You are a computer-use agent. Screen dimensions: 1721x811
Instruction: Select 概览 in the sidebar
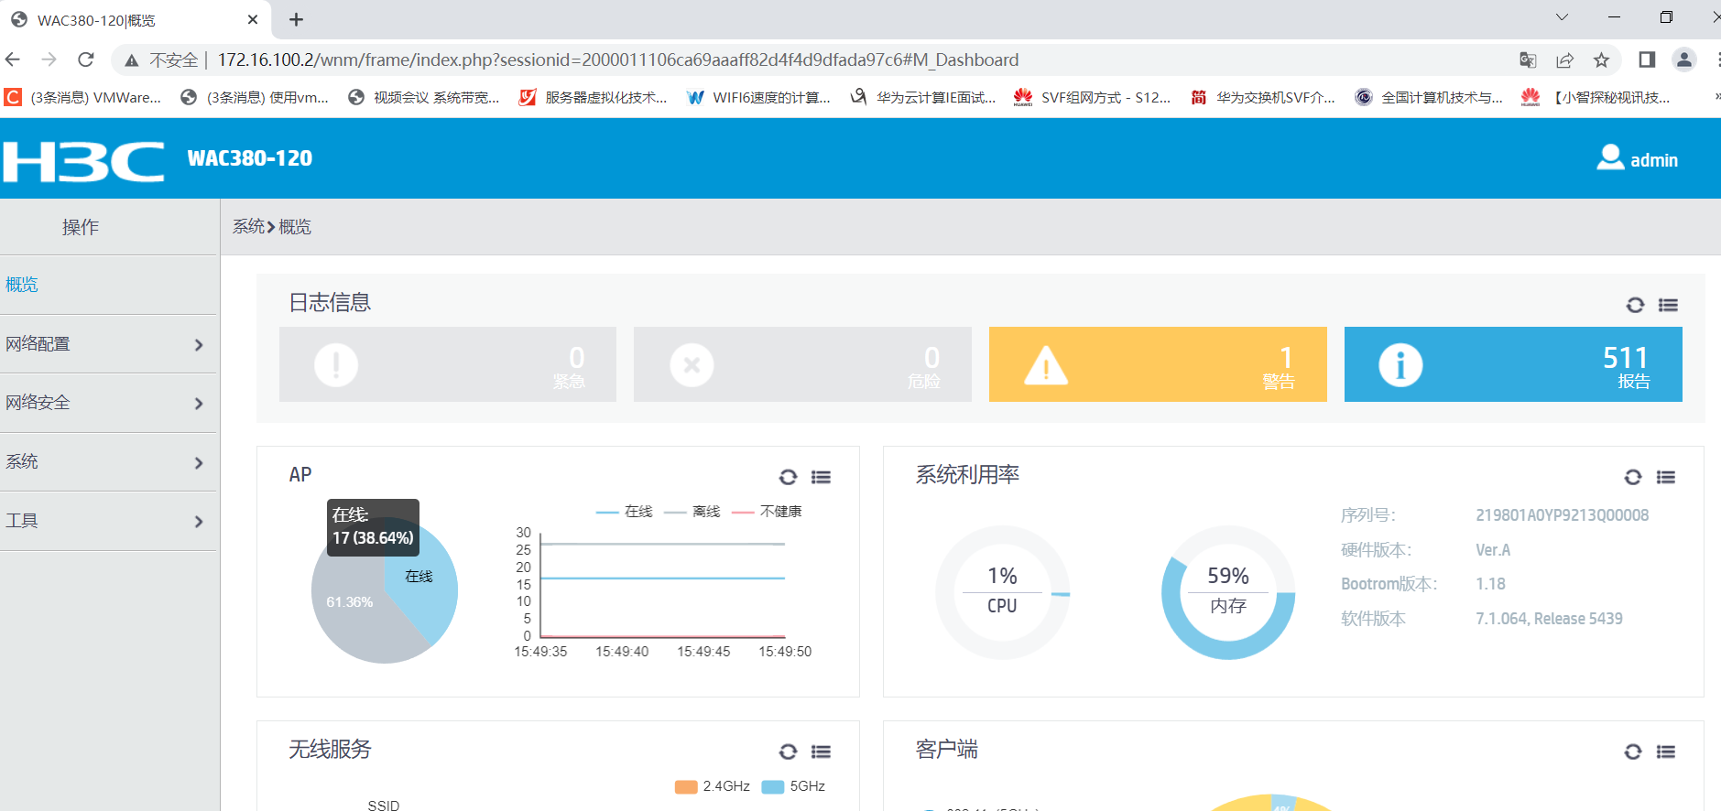[22, 285]
